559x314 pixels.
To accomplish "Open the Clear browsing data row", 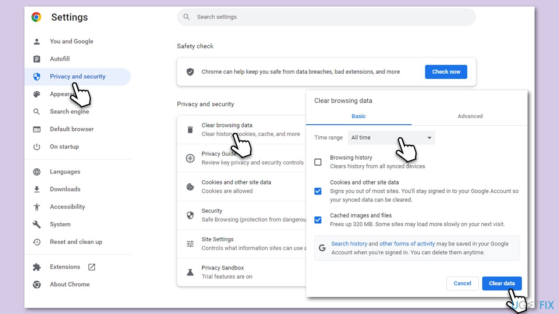I will [x=242, y=130].
